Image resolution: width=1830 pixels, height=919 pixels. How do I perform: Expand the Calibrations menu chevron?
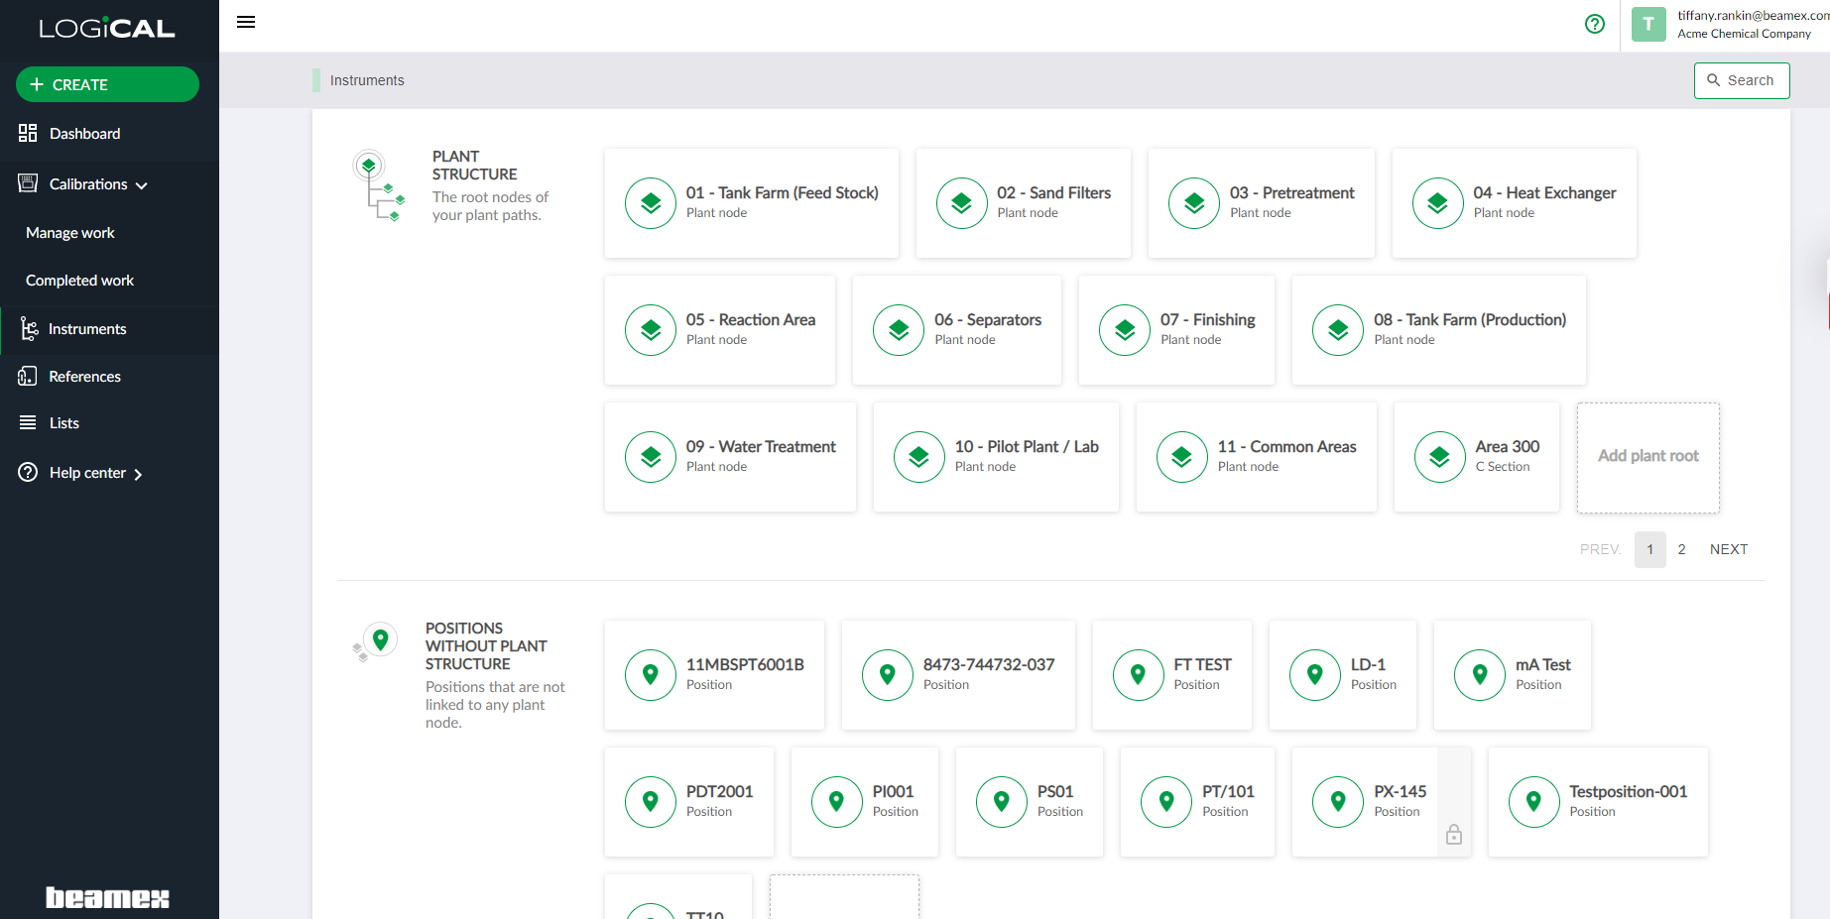pos(142,185)
